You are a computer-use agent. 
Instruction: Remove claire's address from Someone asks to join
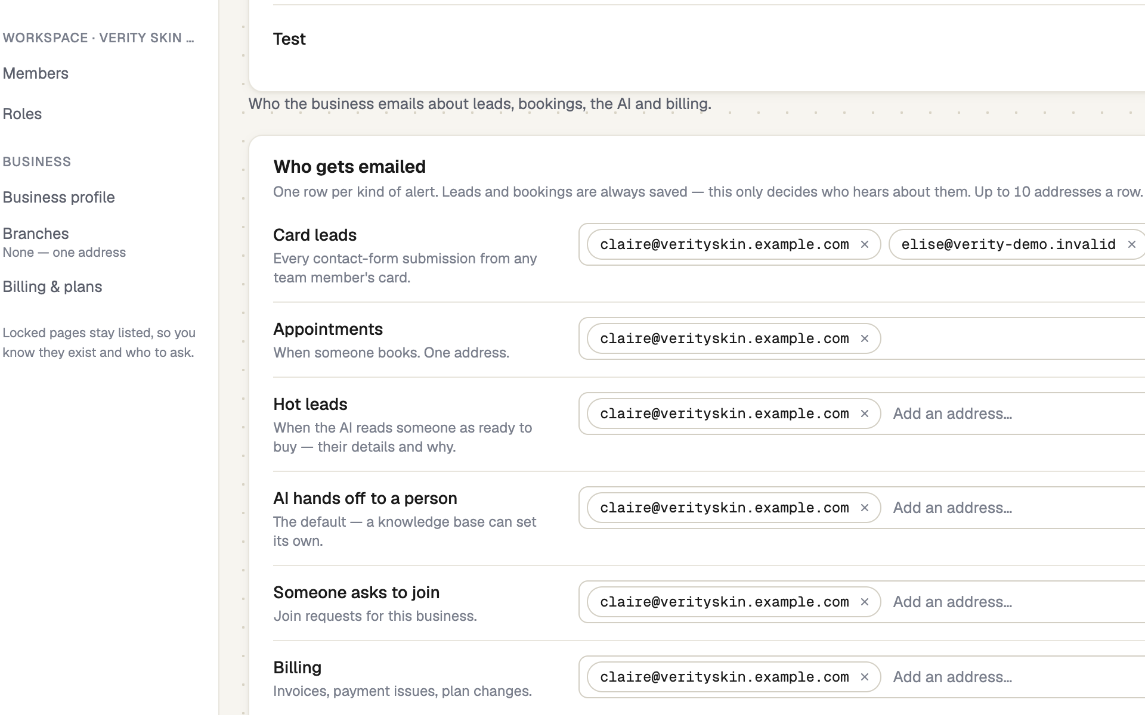click(865, 602)
